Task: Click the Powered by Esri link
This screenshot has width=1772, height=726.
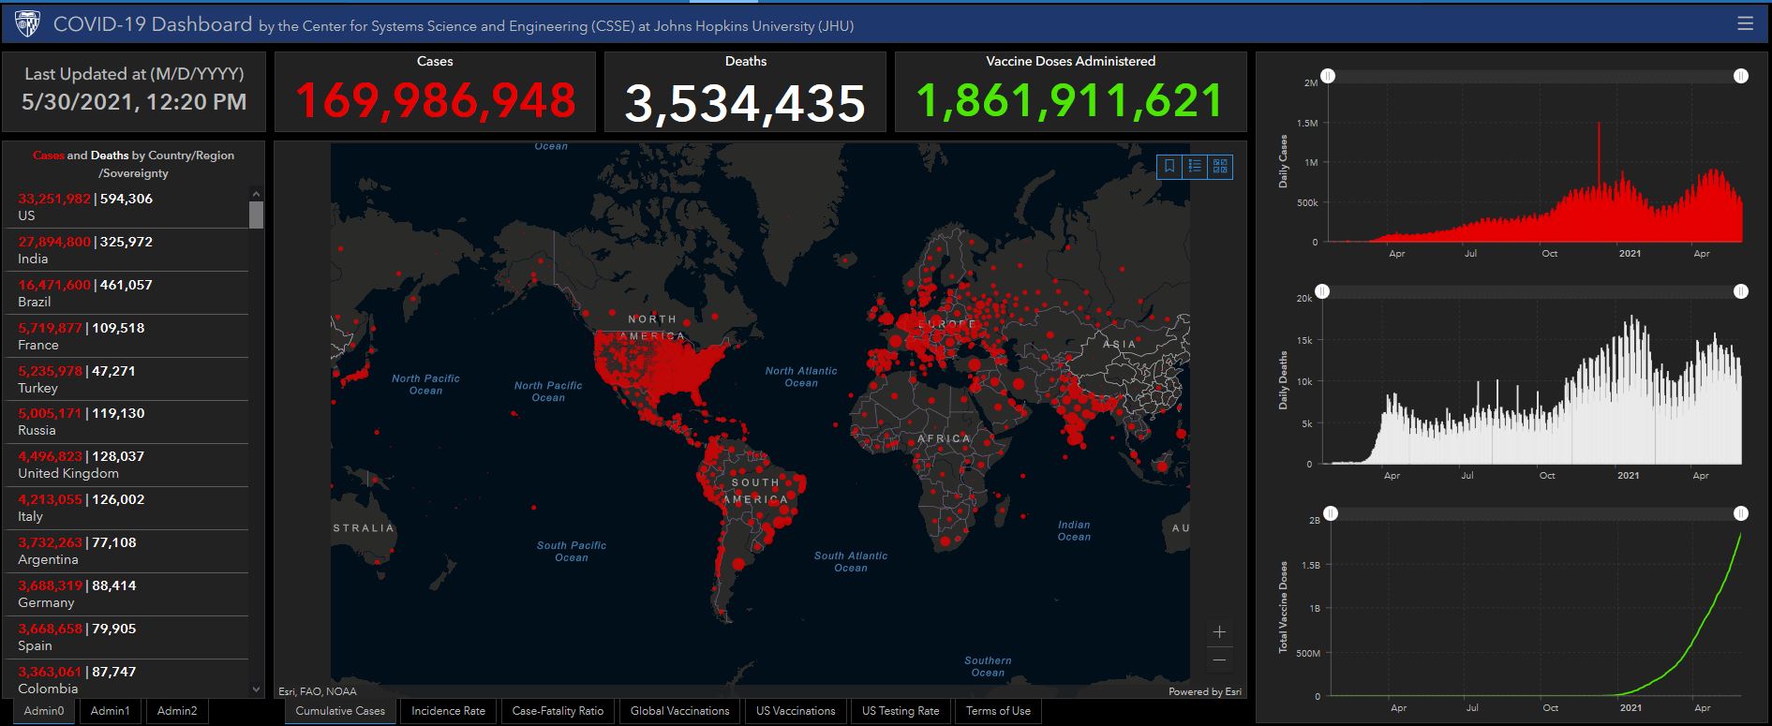Action: (1204, 692)
